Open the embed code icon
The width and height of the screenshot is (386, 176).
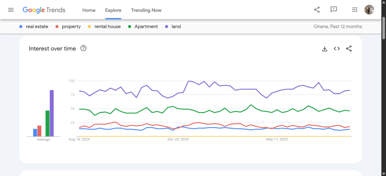tap(337, 49)
